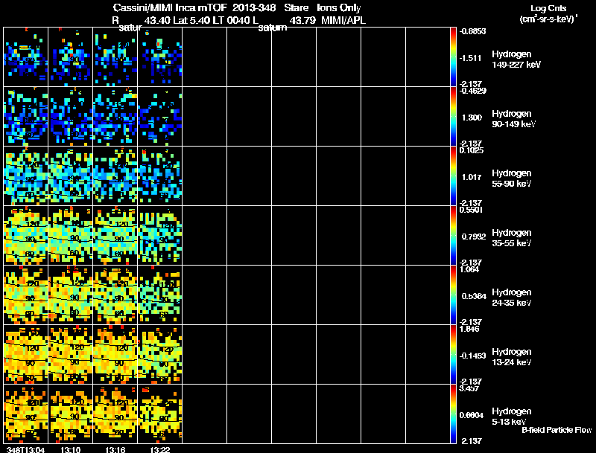Click the '13:22' time label
The height and width of the screenshot is (453, 596).
[160, 449]
